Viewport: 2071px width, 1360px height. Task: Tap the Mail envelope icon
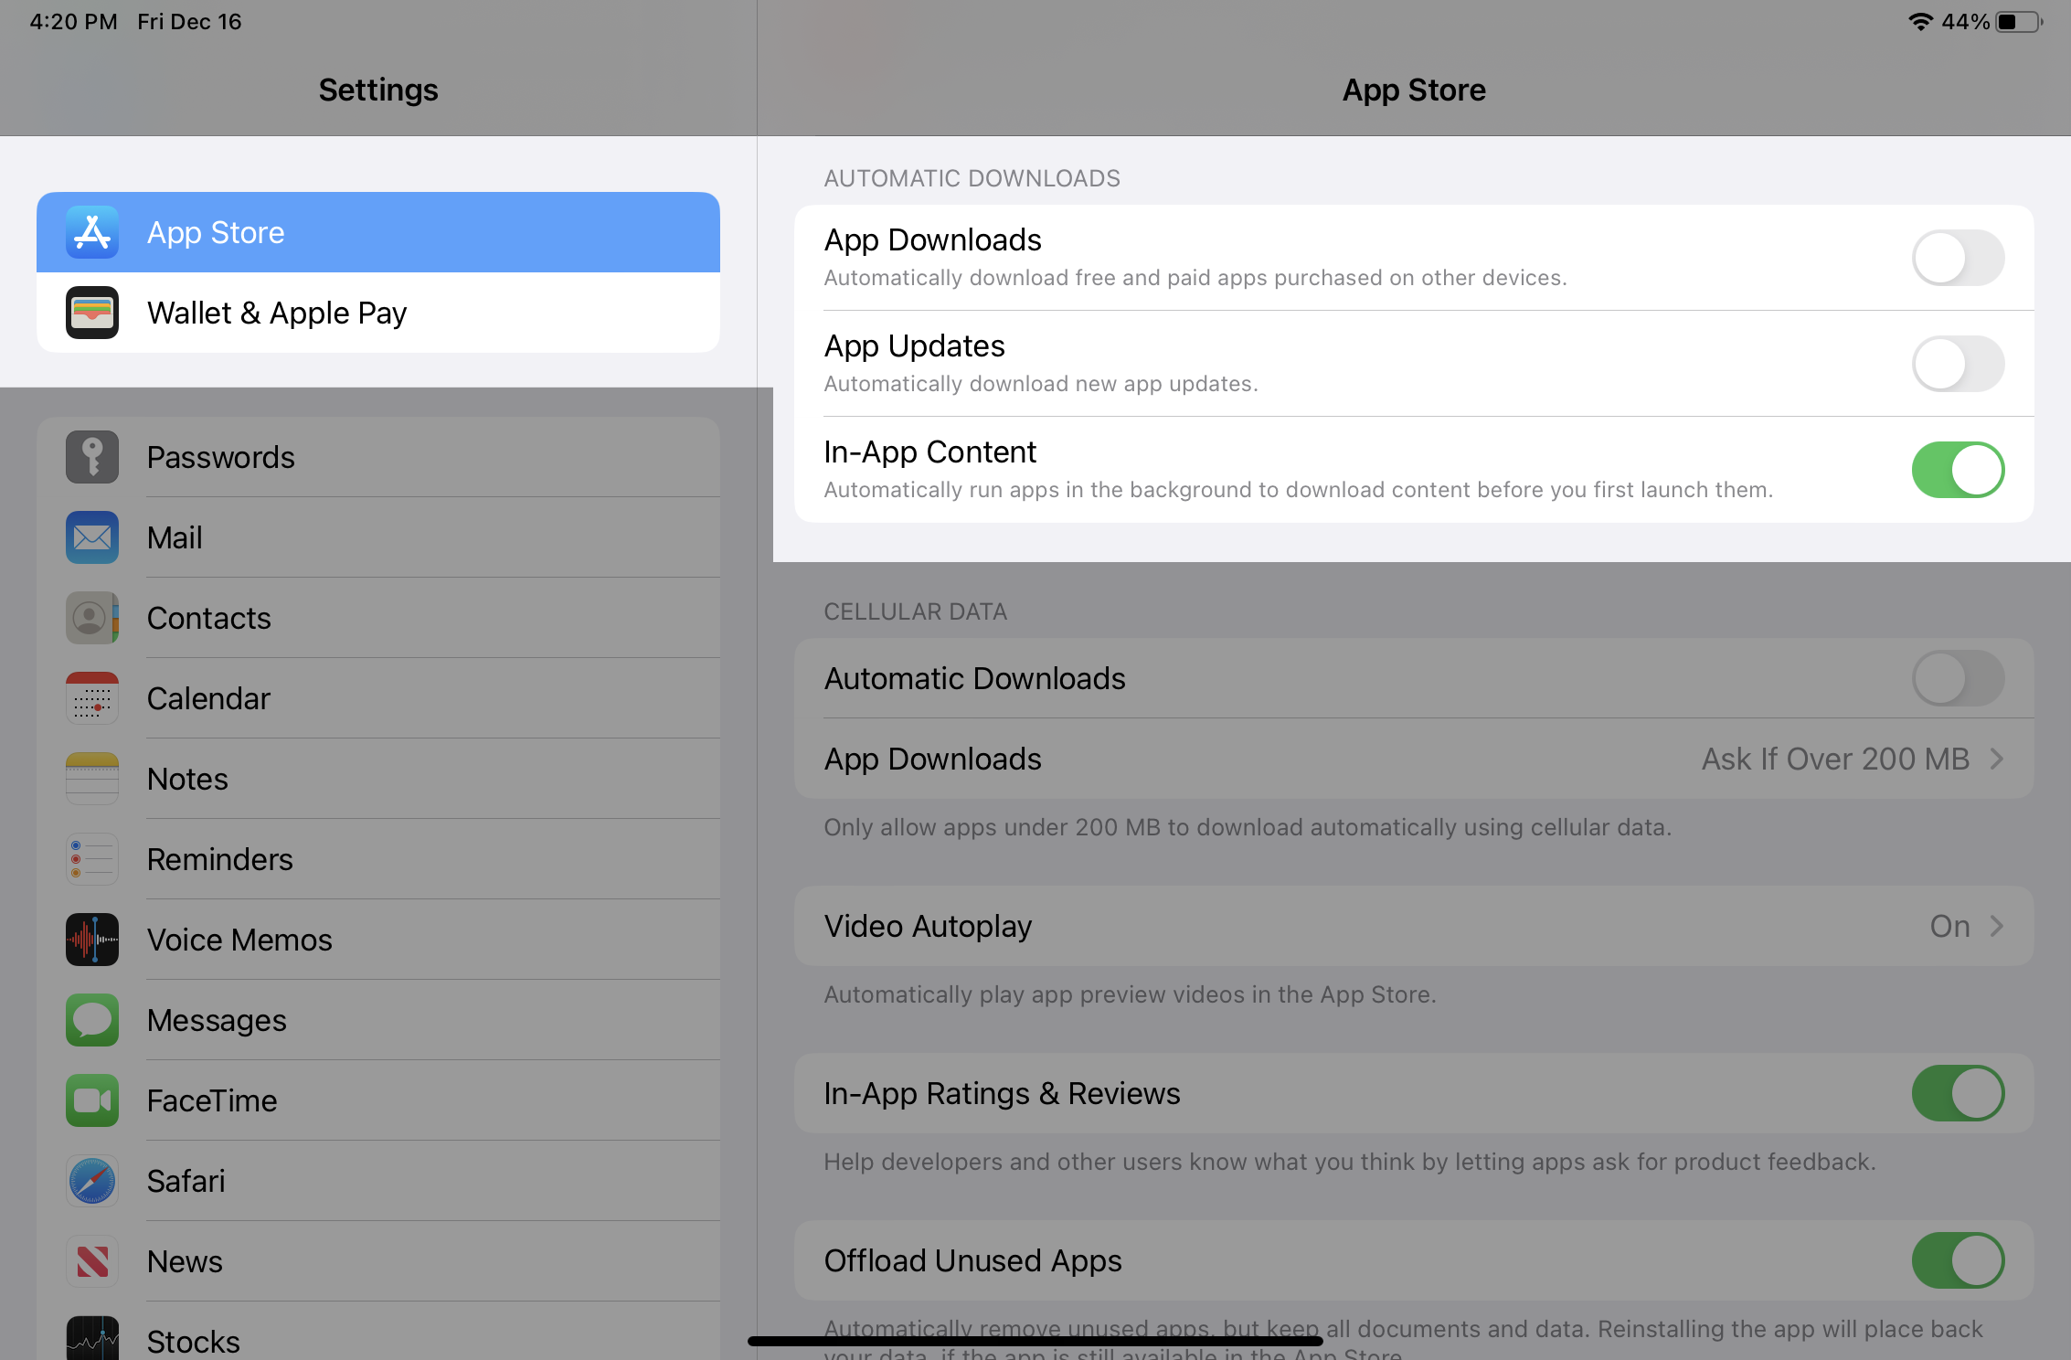coord(92,537)
